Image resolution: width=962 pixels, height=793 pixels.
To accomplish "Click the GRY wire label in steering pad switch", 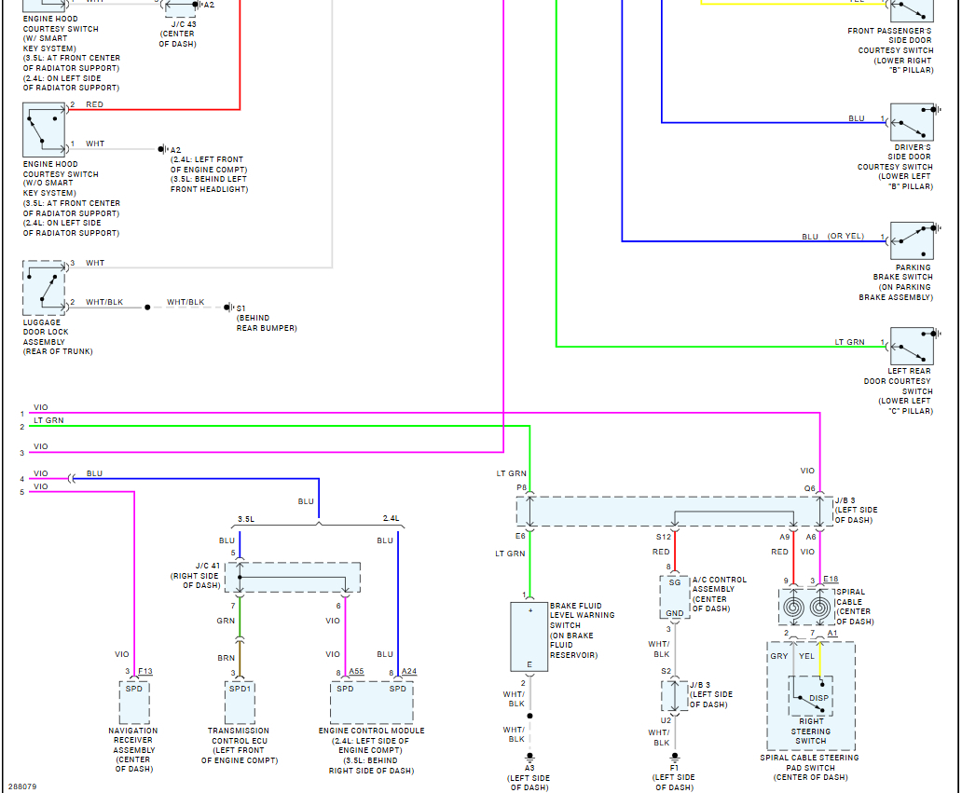I will pyautogui.click(x=779, y=656).
